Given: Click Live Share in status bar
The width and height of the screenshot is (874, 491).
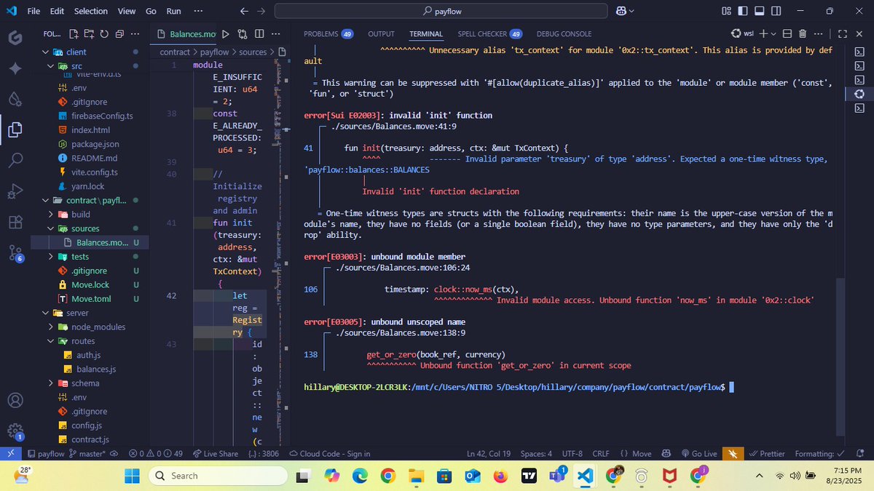Looking at the screenshot, I should coord(216,453).
